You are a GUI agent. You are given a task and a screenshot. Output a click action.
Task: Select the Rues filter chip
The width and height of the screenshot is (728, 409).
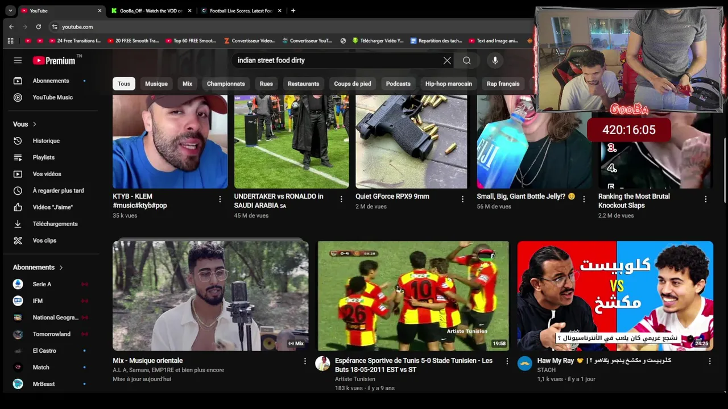[x=266, y=84]
